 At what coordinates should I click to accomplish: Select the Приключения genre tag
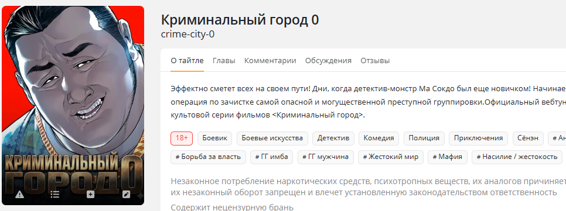coord(478,139)
